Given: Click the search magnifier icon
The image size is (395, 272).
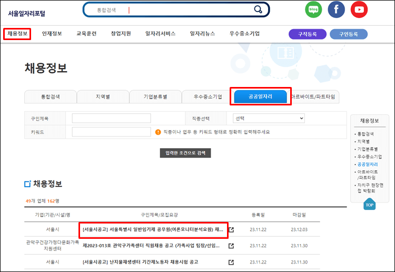Looking at the screenshot, I should click(258, 9).
